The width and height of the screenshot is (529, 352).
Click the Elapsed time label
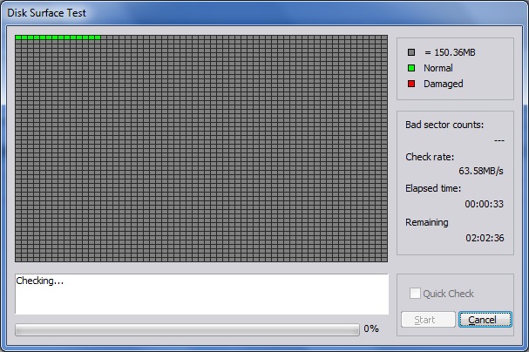[433, 188]
